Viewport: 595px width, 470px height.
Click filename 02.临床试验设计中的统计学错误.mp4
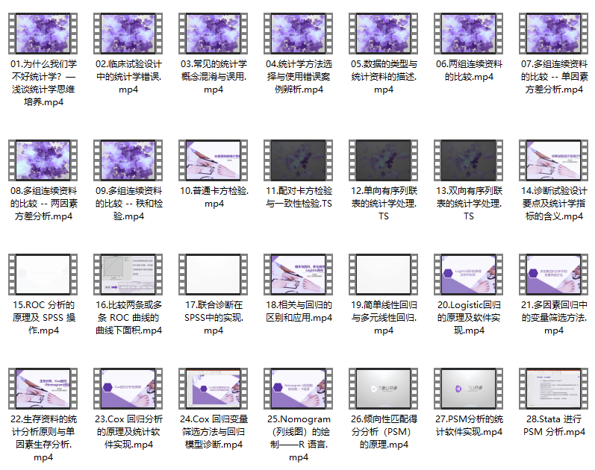click(x=128, y=77)
